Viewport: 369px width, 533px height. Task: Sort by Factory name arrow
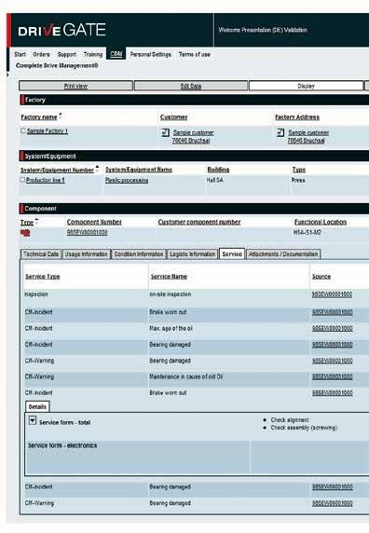[61, 116]
